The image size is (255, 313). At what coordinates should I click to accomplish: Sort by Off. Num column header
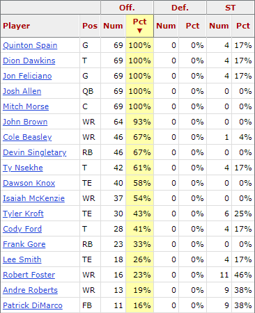[113, 26]
